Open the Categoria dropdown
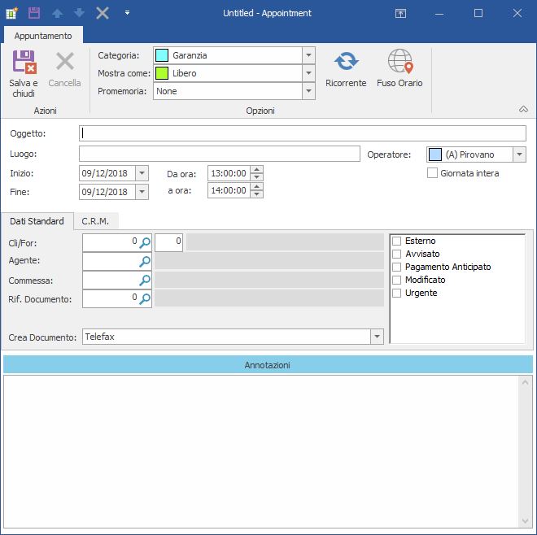 308,55
